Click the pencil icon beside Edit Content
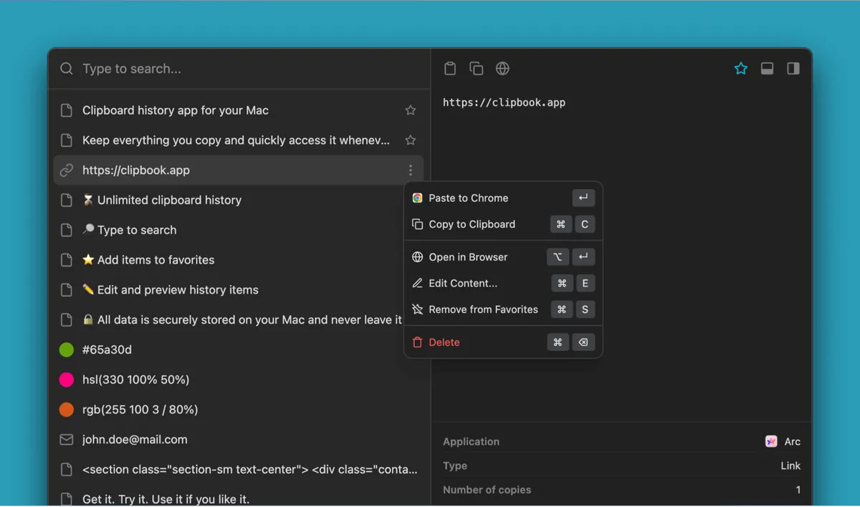 pos(417,284)
